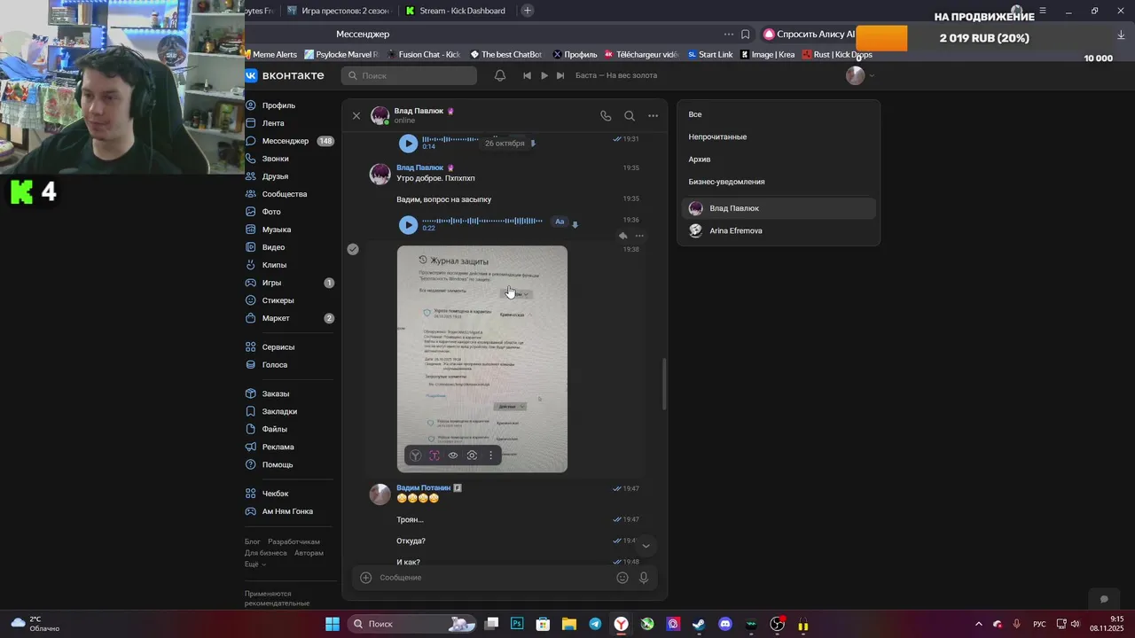This screenshot has height=638, width=1135.
Task: Open Лента news feed
Action: tap(273, 123)
